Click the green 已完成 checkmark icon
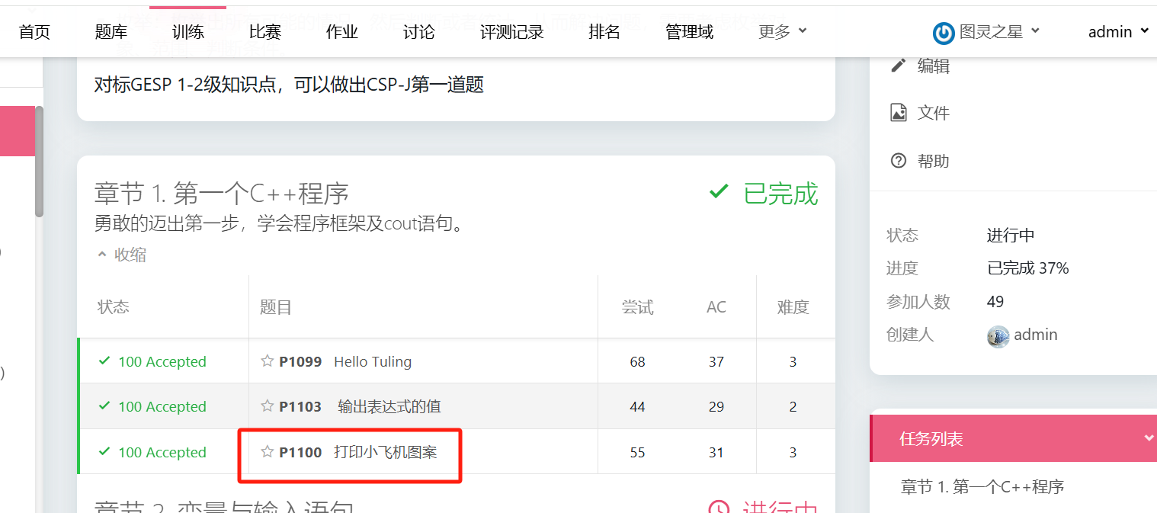The height and width of the screenshot is (513, 1157). (x=719, y=192)
